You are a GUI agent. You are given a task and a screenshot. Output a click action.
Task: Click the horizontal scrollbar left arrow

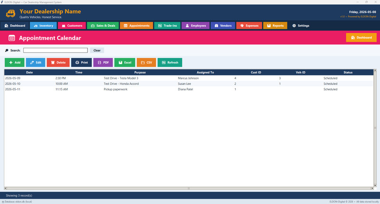click(x=5, y=188)
